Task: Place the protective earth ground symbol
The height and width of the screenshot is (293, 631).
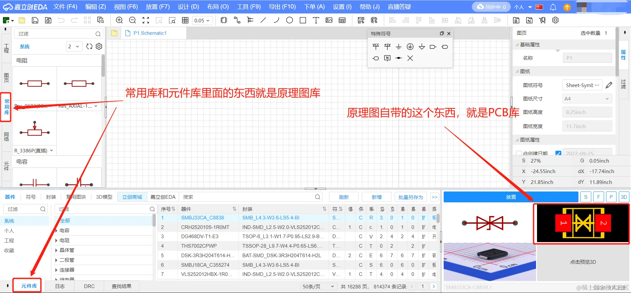Action: tap(410, 47)
